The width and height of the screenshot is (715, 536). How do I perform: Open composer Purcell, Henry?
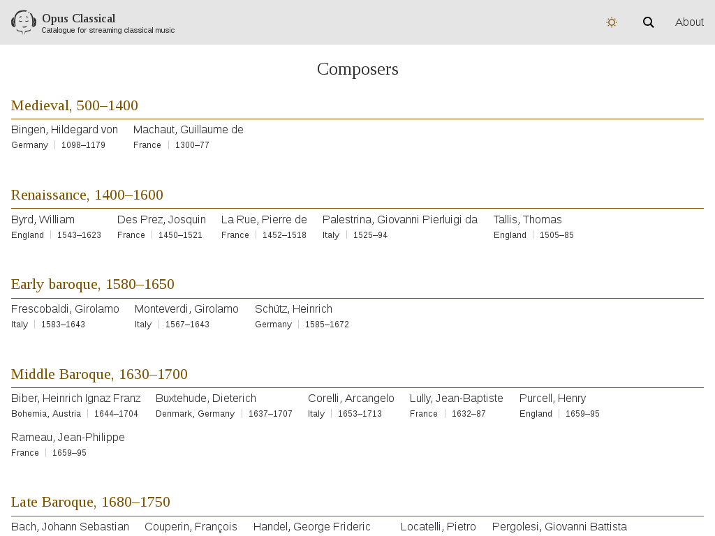point(553,398)
